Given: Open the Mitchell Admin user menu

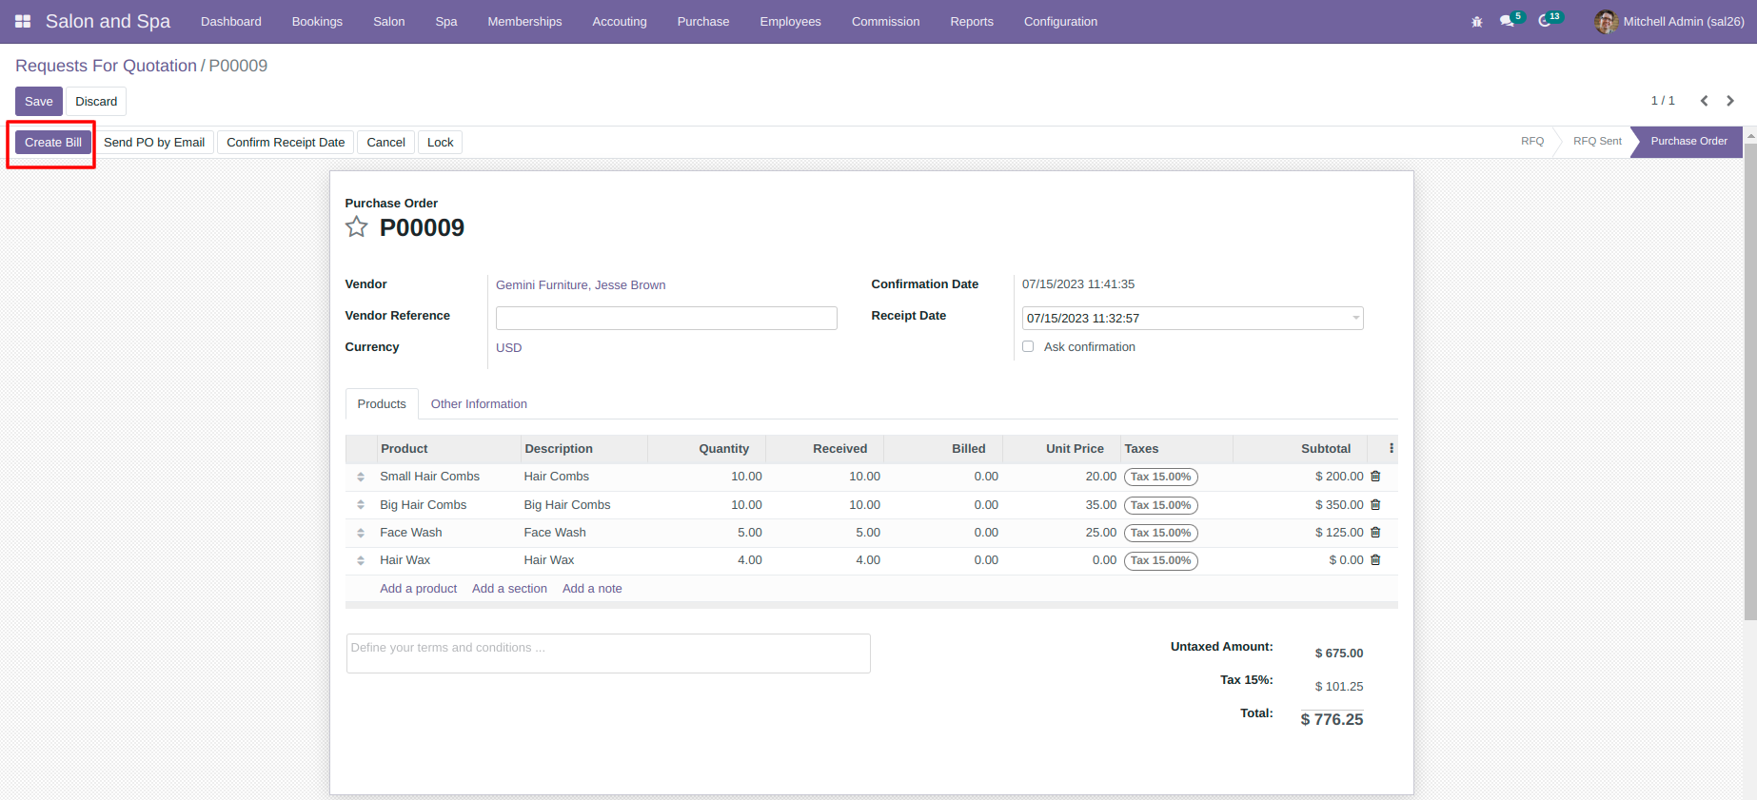Looking at the screenshot, I should tap(1669, 21).
